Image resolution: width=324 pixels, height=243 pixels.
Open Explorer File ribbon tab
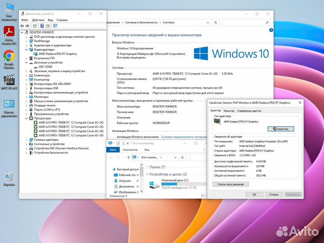point(113,150)
